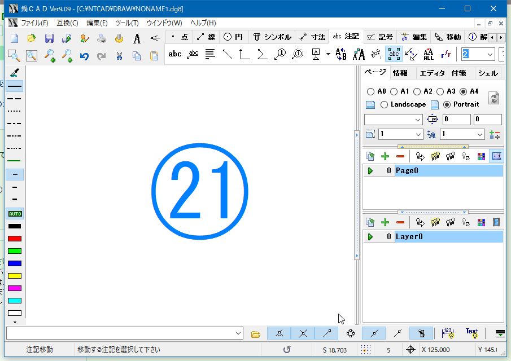The height and width of the screenshot is (361, 511).
Task: Select A3 paper size
Action: [440, 92]
